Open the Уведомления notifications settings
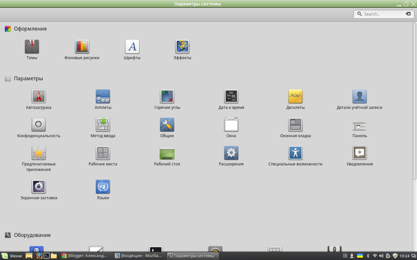The image size is (417, 260). tap(360, 153)
